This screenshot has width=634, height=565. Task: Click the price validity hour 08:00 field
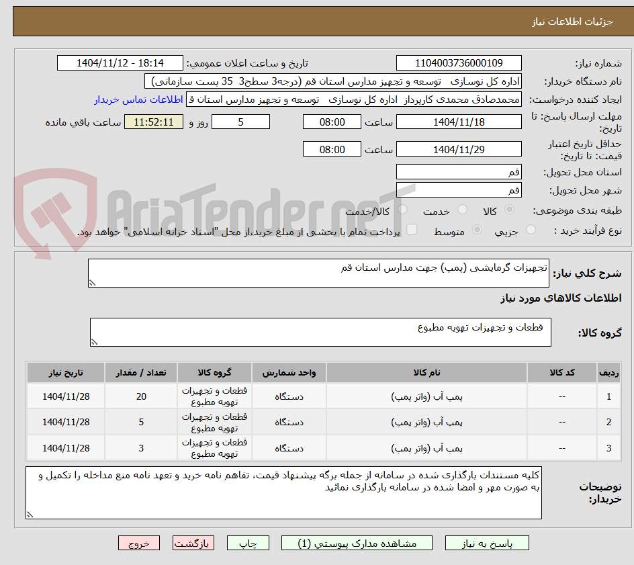click(x=332, y=149)
